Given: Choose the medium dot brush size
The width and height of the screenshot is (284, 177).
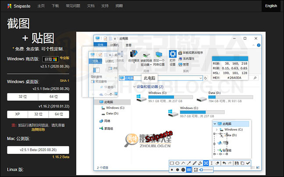Looking at the screenshot, I should [x=177, y=170].
